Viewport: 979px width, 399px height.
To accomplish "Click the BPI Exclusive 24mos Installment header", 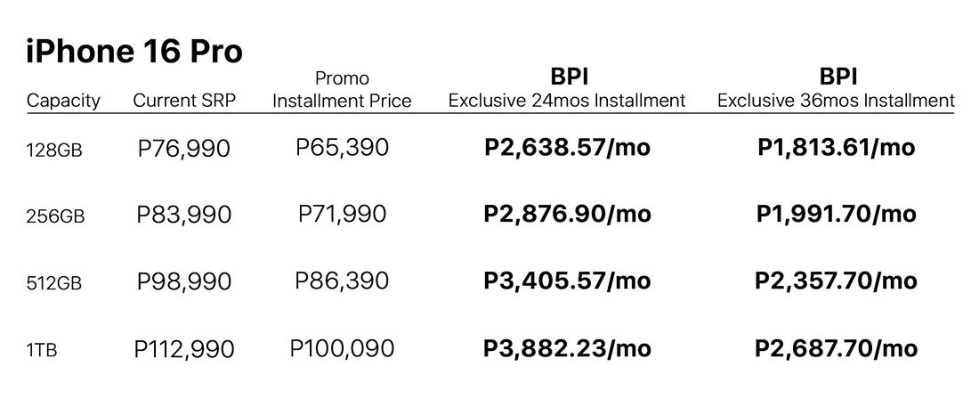I will [567, 89].
